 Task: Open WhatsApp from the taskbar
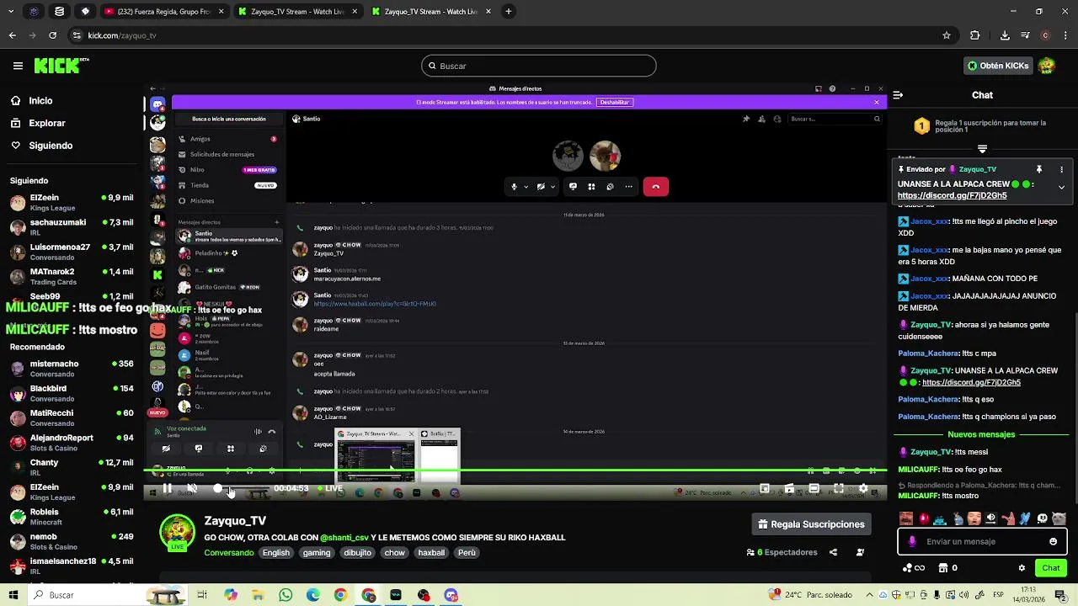point(286,595)
